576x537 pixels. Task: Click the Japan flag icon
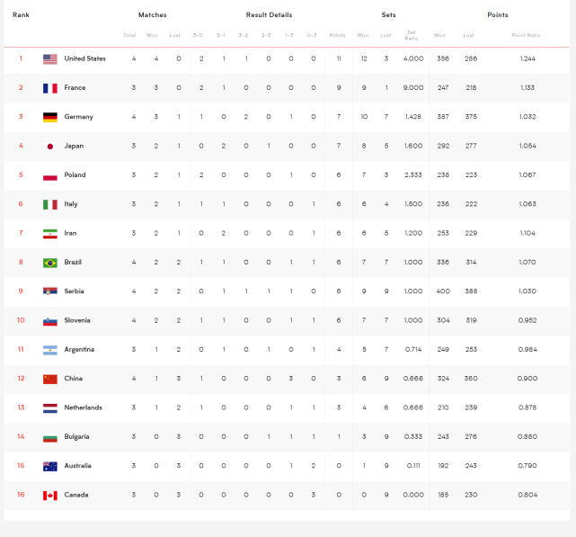(50, 147)
